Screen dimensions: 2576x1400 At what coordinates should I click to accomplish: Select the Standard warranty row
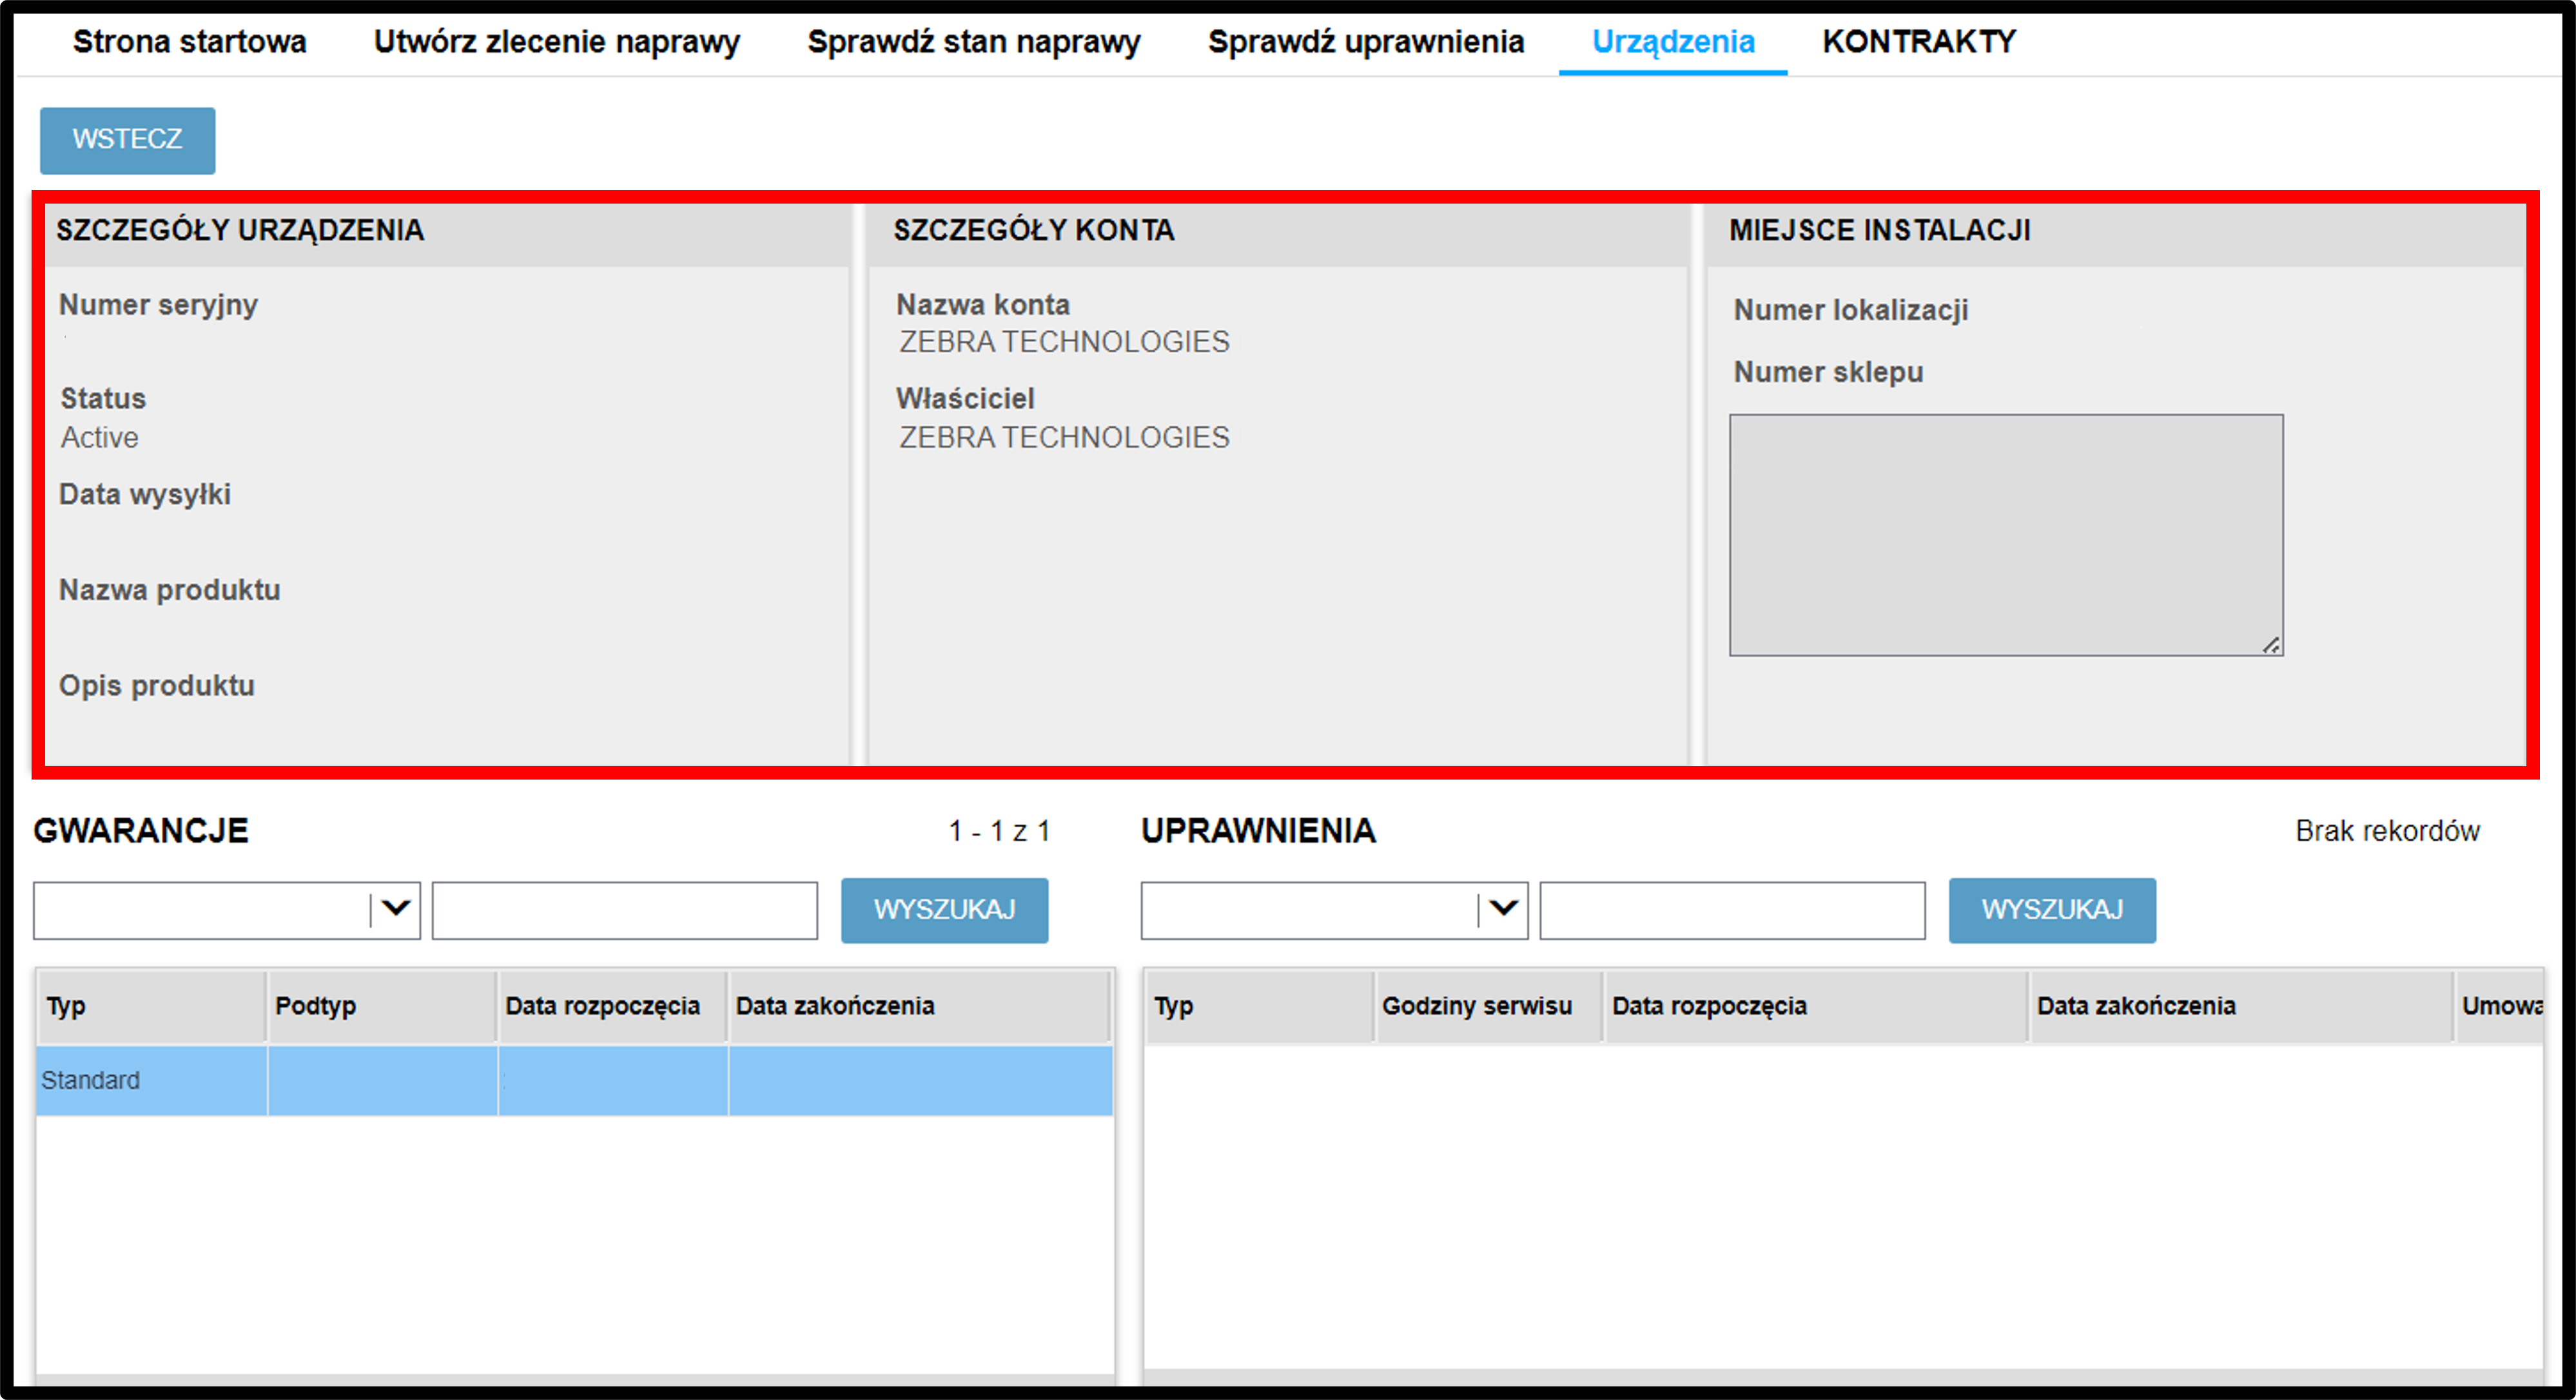click(x=574, y=1080)
